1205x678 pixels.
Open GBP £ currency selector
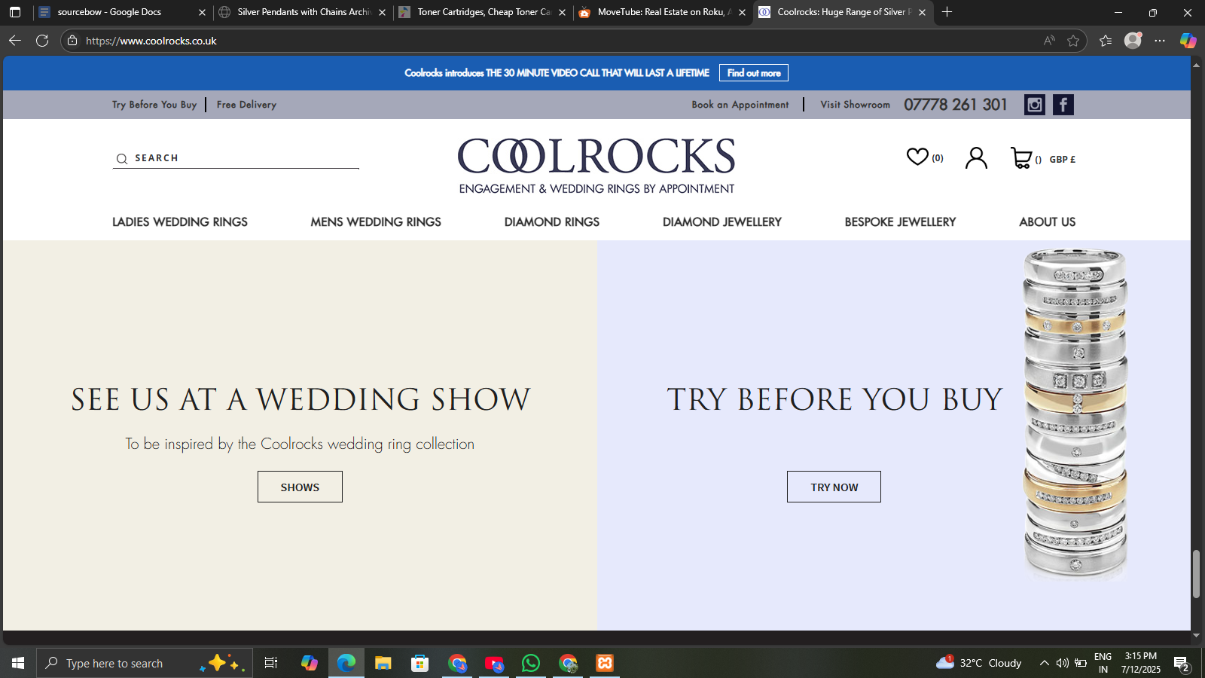pos(1062,160)
